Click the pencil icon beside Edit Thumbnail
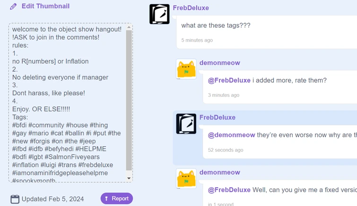Viewport: 357px width, 206px height. pos(13,7)
